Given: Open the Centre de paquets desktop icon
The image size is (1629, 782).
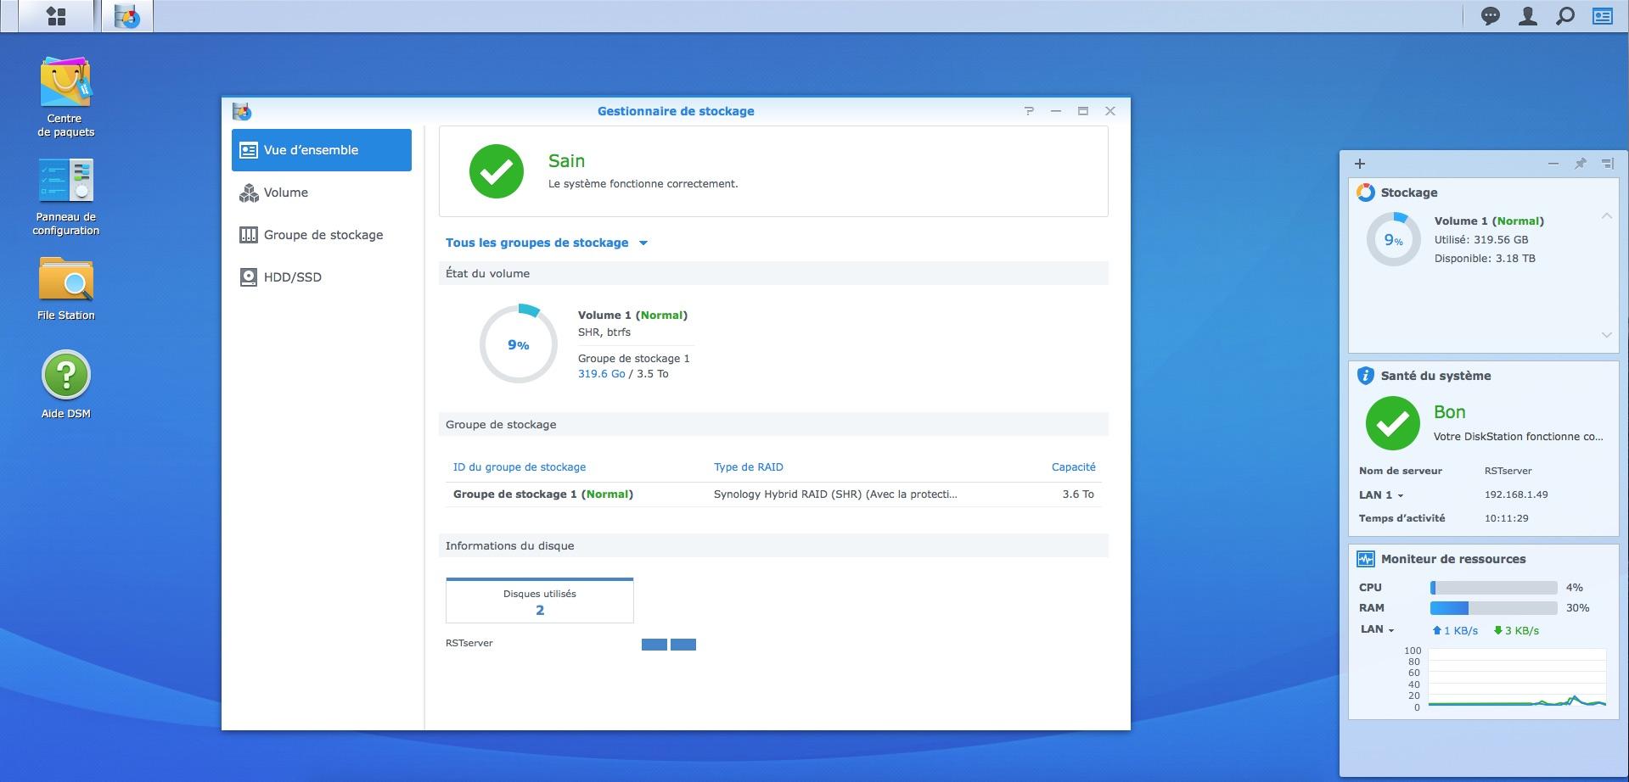Looking at the screenshot, I should coord(65,83).
